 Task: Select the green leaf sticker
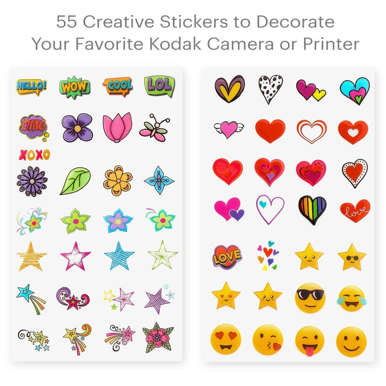coord(75,181)
